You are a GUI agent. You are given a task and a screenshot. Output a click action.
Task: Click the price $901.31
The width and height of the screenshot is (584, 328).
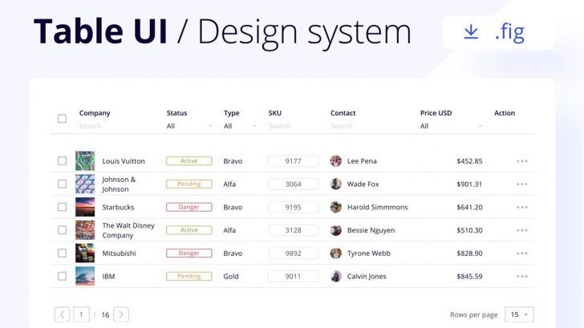[469, 184]
